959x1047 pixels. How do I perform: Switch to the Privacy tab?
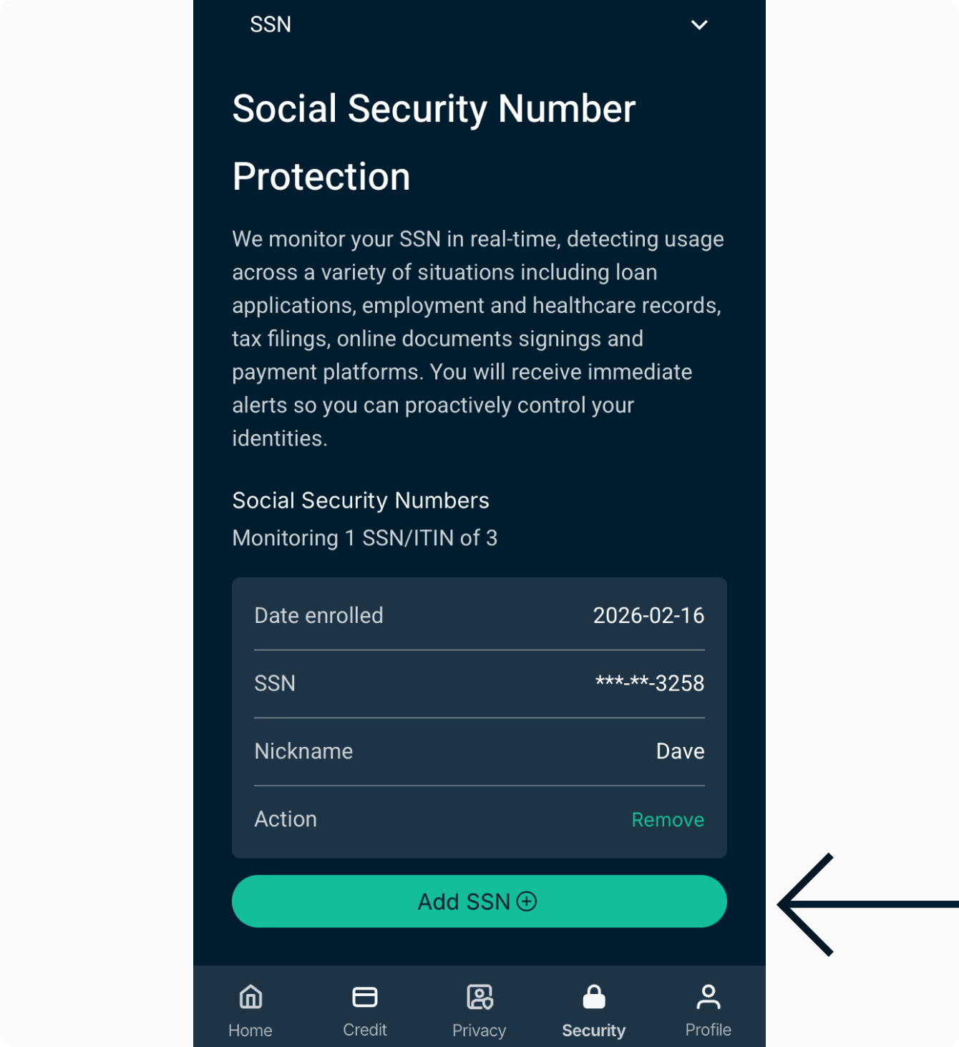[479, 1010]
